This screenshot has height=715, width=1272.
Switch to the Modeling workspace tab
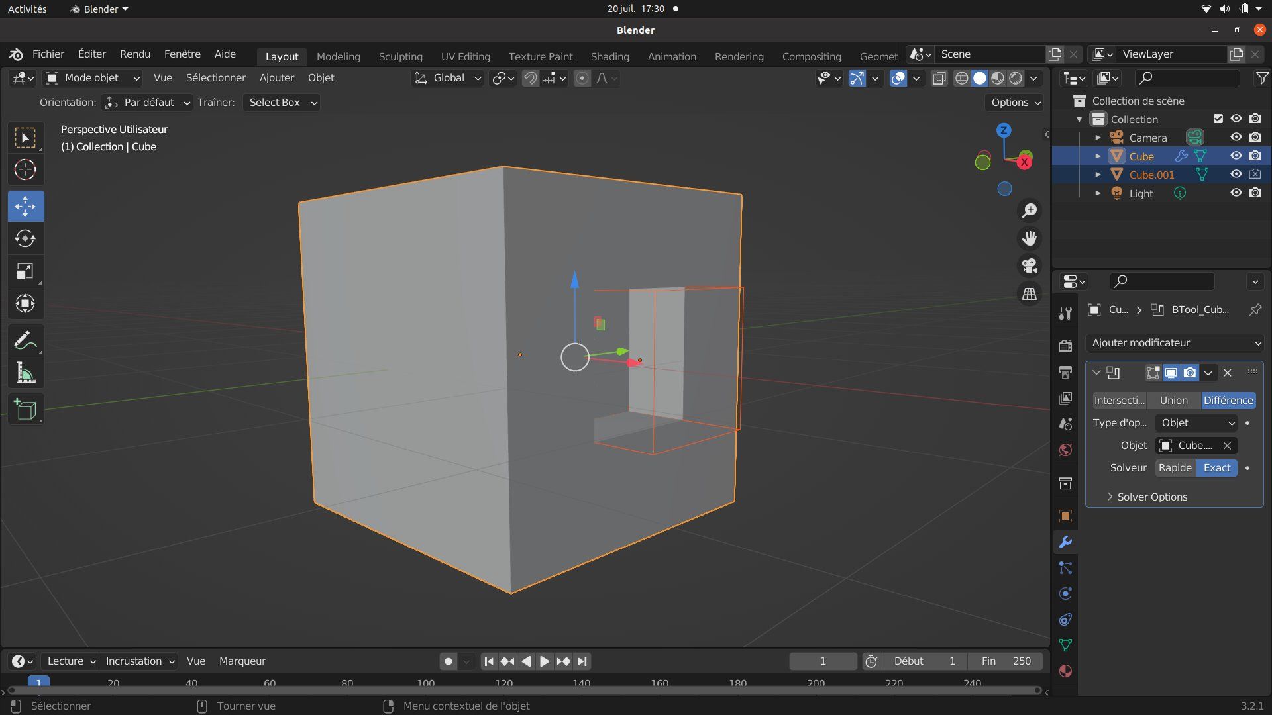(x=339, y=56)
